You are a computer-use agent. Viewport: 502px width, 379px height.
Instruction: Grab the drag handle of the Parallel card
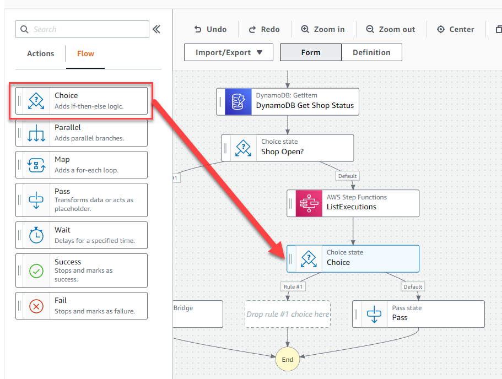[19, 133]
